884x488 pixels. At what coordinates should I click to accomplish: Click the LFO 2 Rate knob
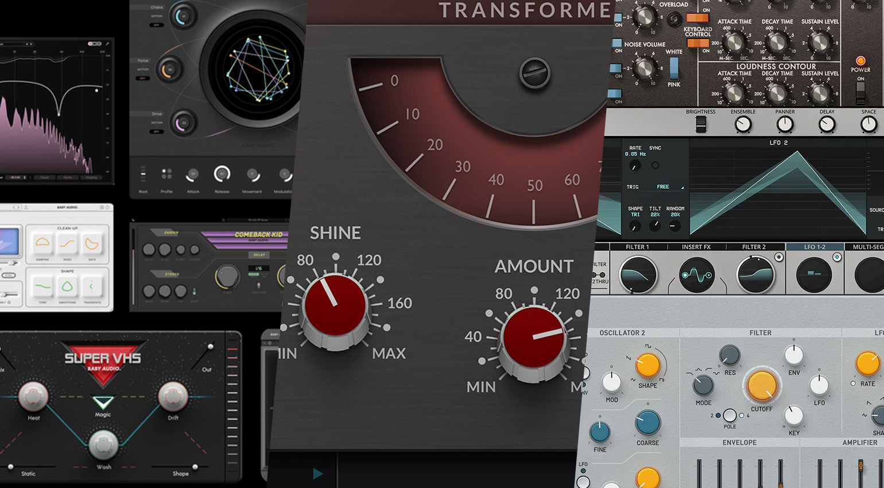[634, 166]
